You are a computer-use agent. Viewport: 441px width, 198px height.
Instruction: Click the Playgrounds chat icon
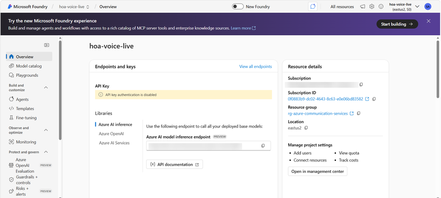click(11, 75)
